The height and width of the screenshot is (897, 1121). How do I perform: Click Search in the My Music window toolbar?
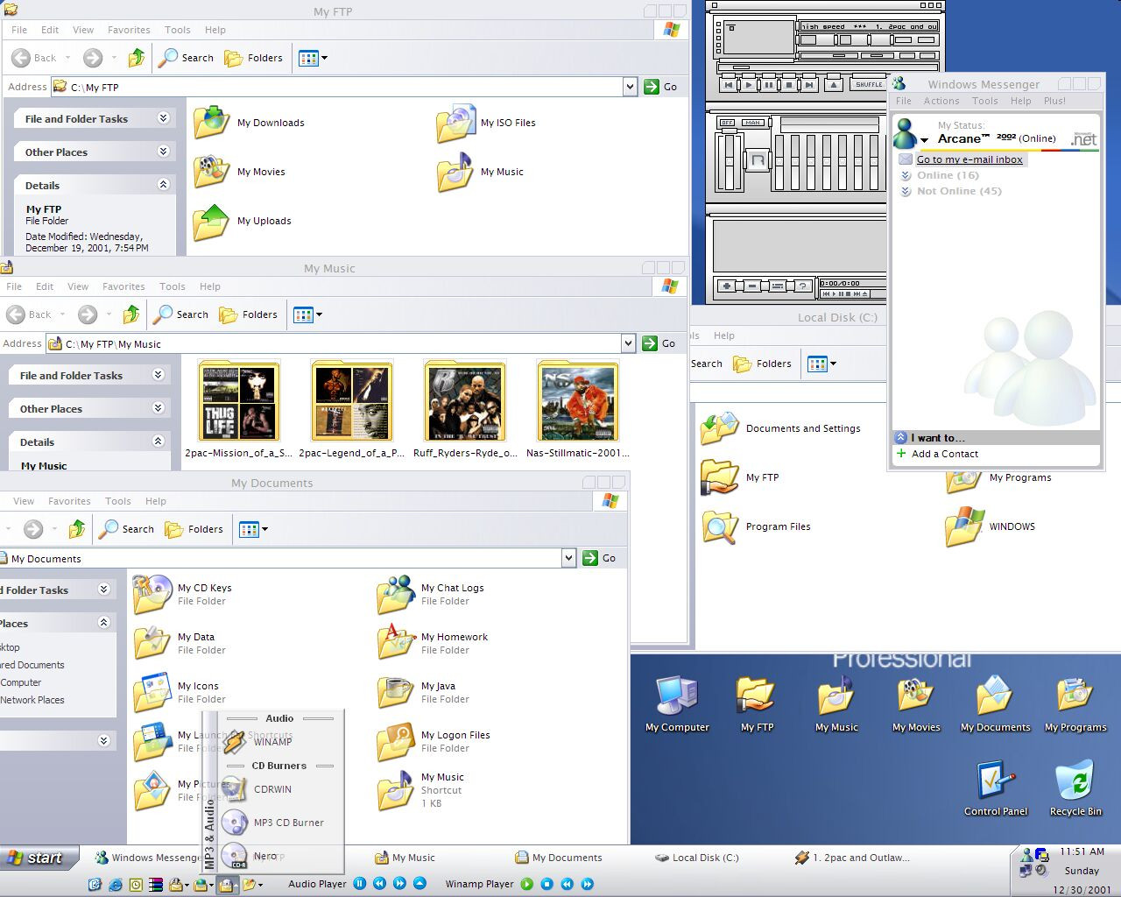click(181, 314)
